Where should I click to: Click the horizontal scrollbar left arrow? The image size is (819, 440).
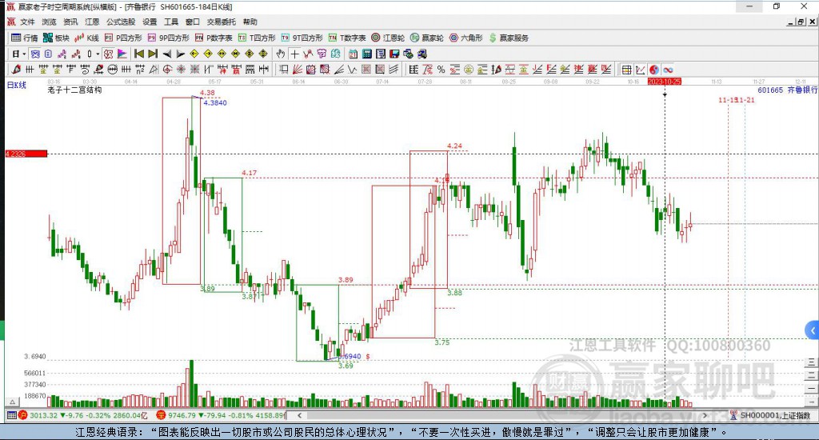coord(300,415)
